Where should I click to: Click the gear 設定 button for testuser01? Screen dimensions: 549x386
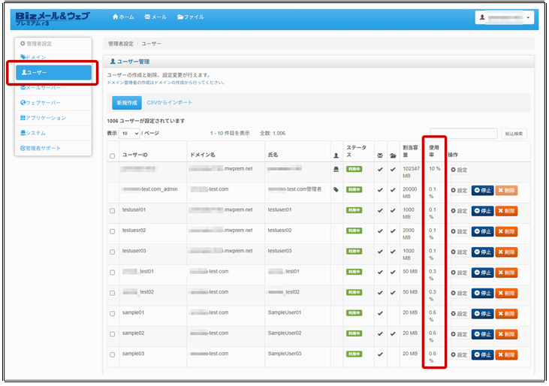tap(458, 211)
